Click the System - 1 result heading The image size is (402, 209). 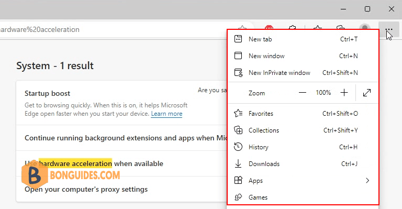(55, 65)
